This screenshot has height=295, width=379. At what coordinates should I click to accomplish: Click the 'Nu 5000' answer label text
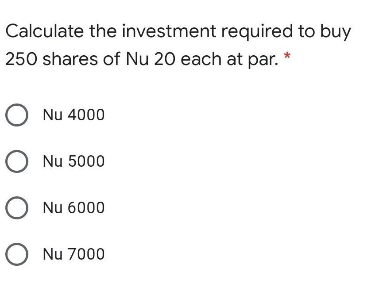point(74,161)
